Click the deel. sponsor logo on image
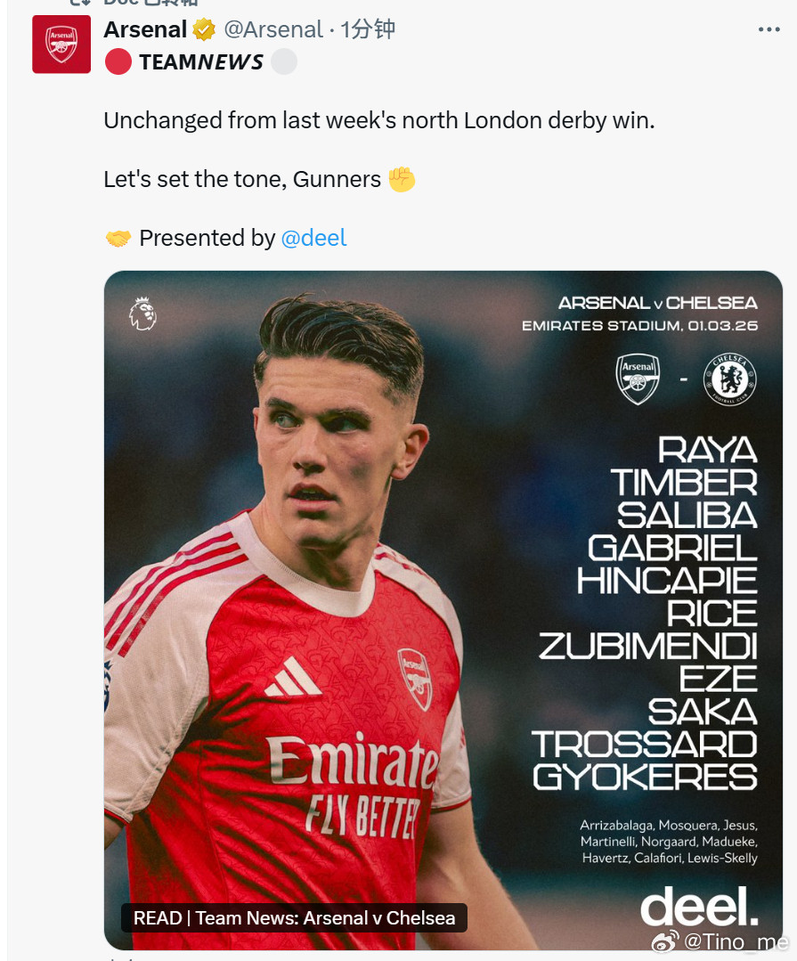This screenshot has width=797, height=961. point(699,905)
